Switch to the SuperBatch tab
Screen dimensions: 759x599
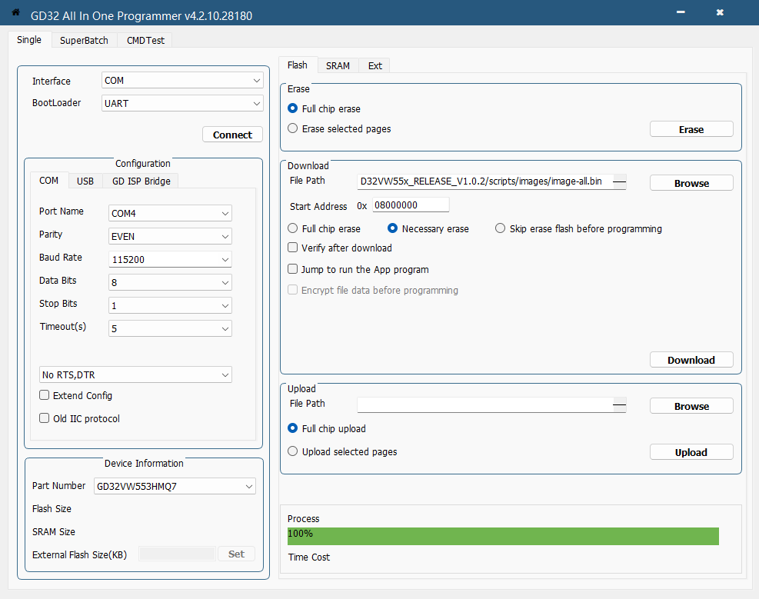[x=84, y=40]
